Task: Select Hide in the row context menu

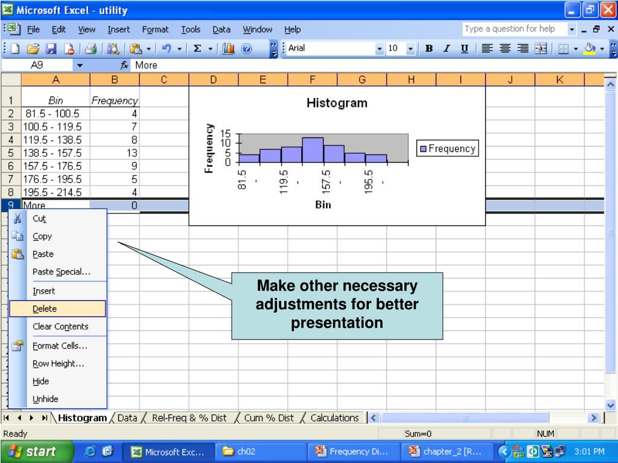Action: (57, 381)
